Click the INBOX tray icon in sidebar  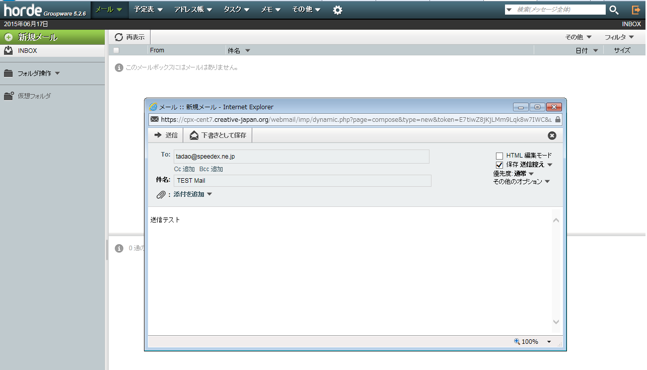point(9,51)
